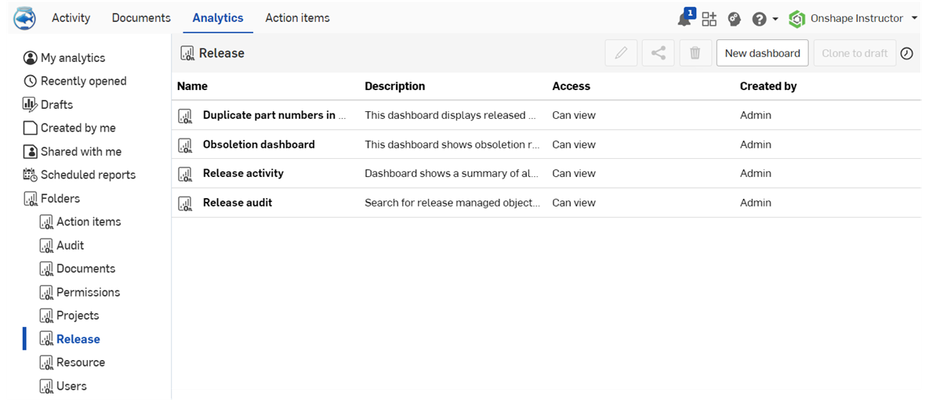
Task: Switch to the Documents tab
Action: (x=141, y=18)
